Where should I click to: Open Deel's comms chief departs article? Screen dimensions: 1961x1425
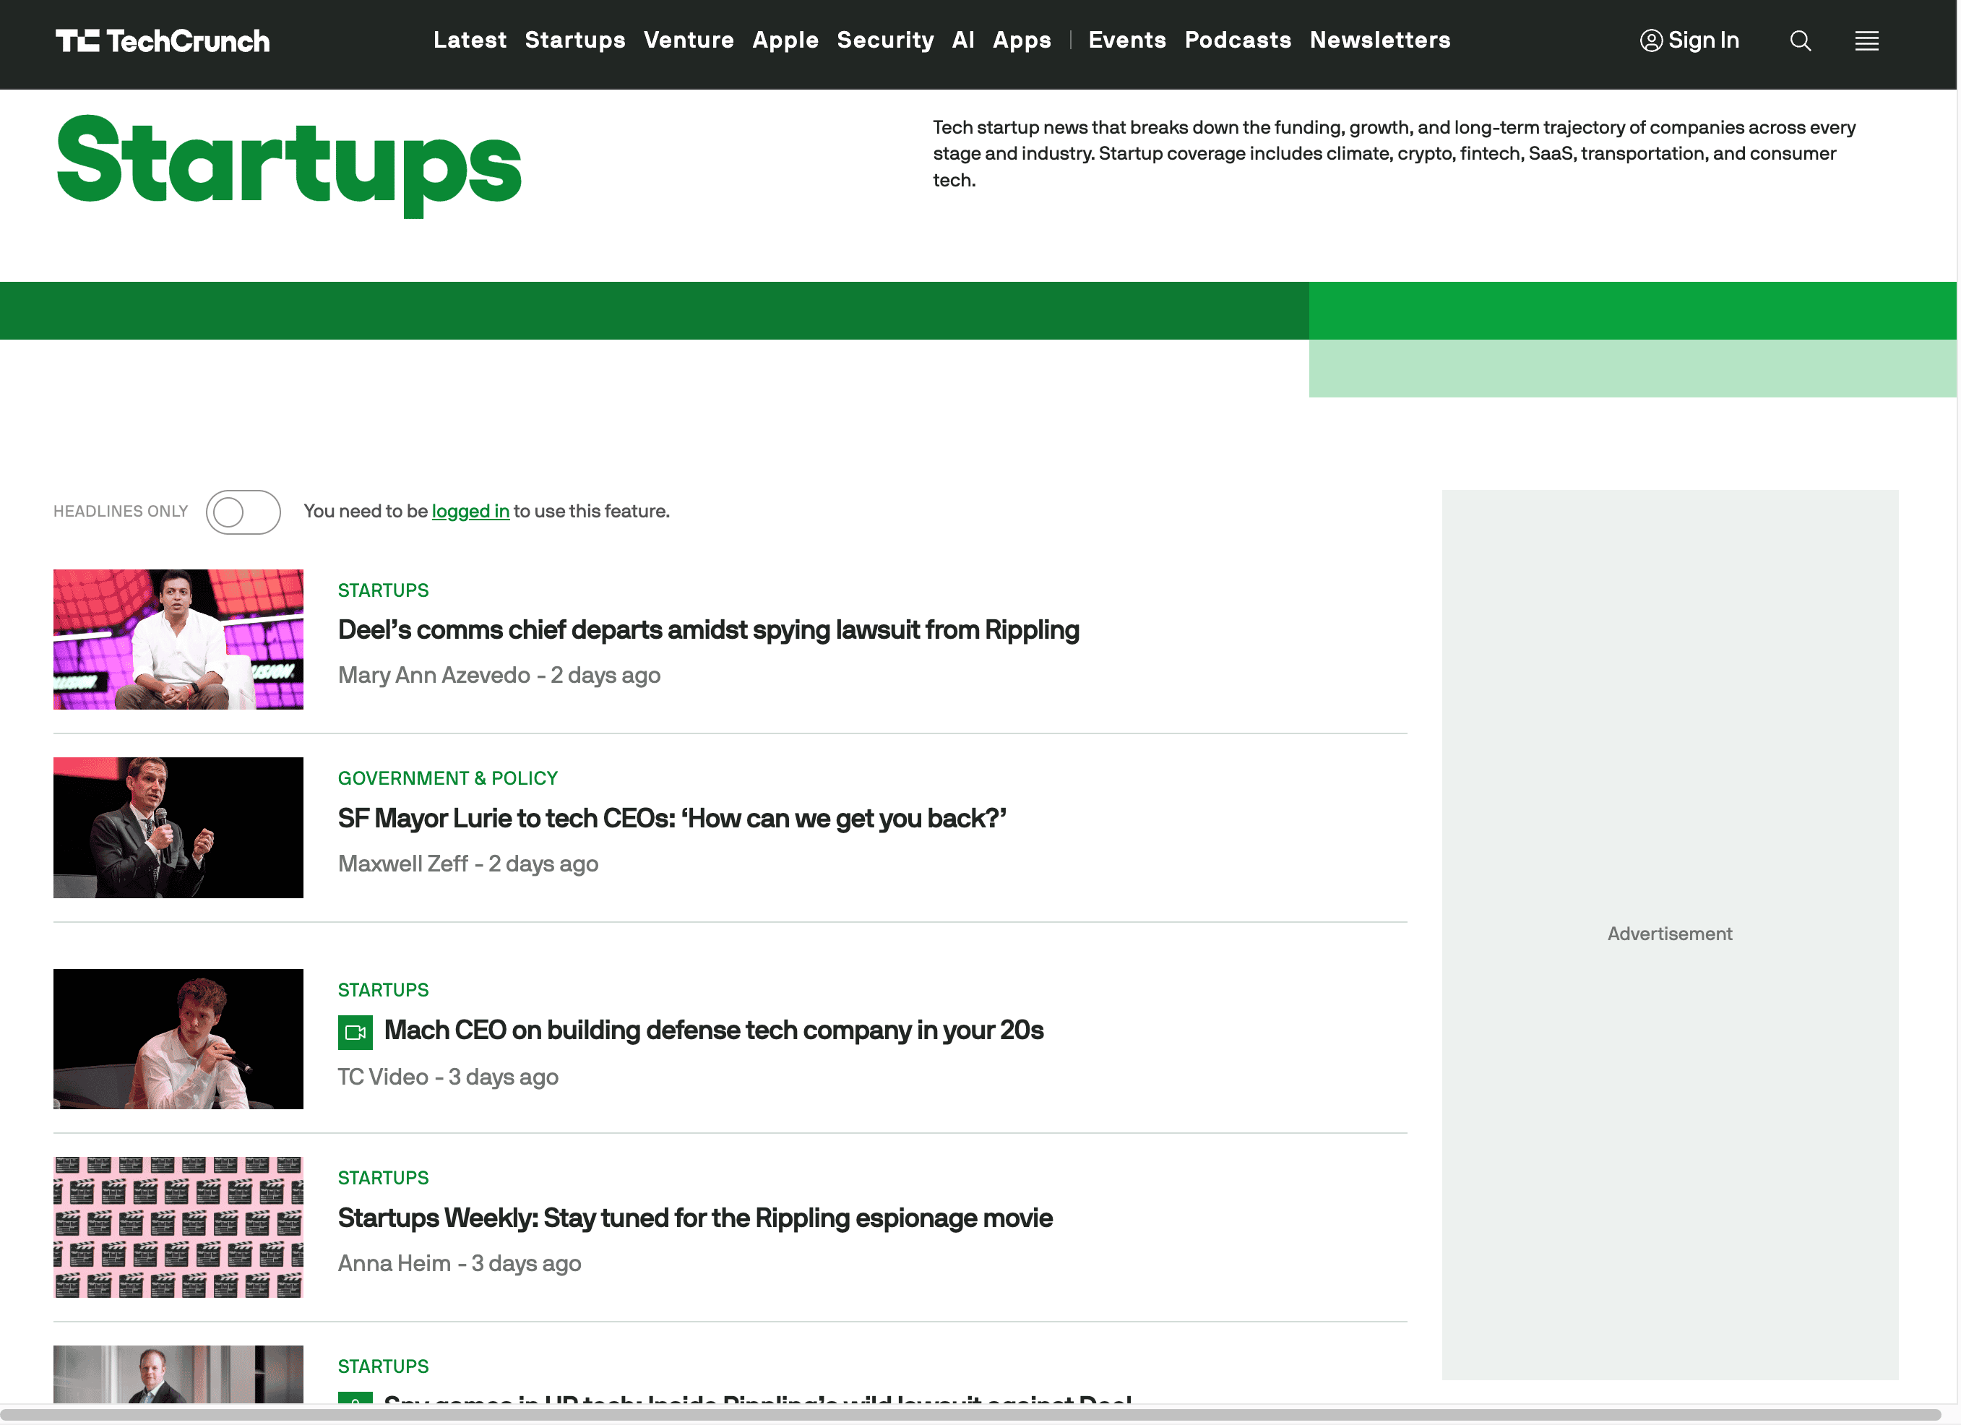[x=708, y=629]
